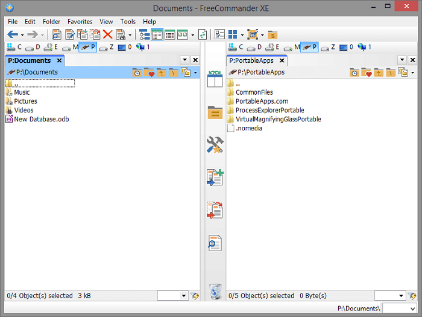The width and height of the screenshot is (422, 317).
Task: Go to the parent folder in the right panel
Action: [379, 72]
